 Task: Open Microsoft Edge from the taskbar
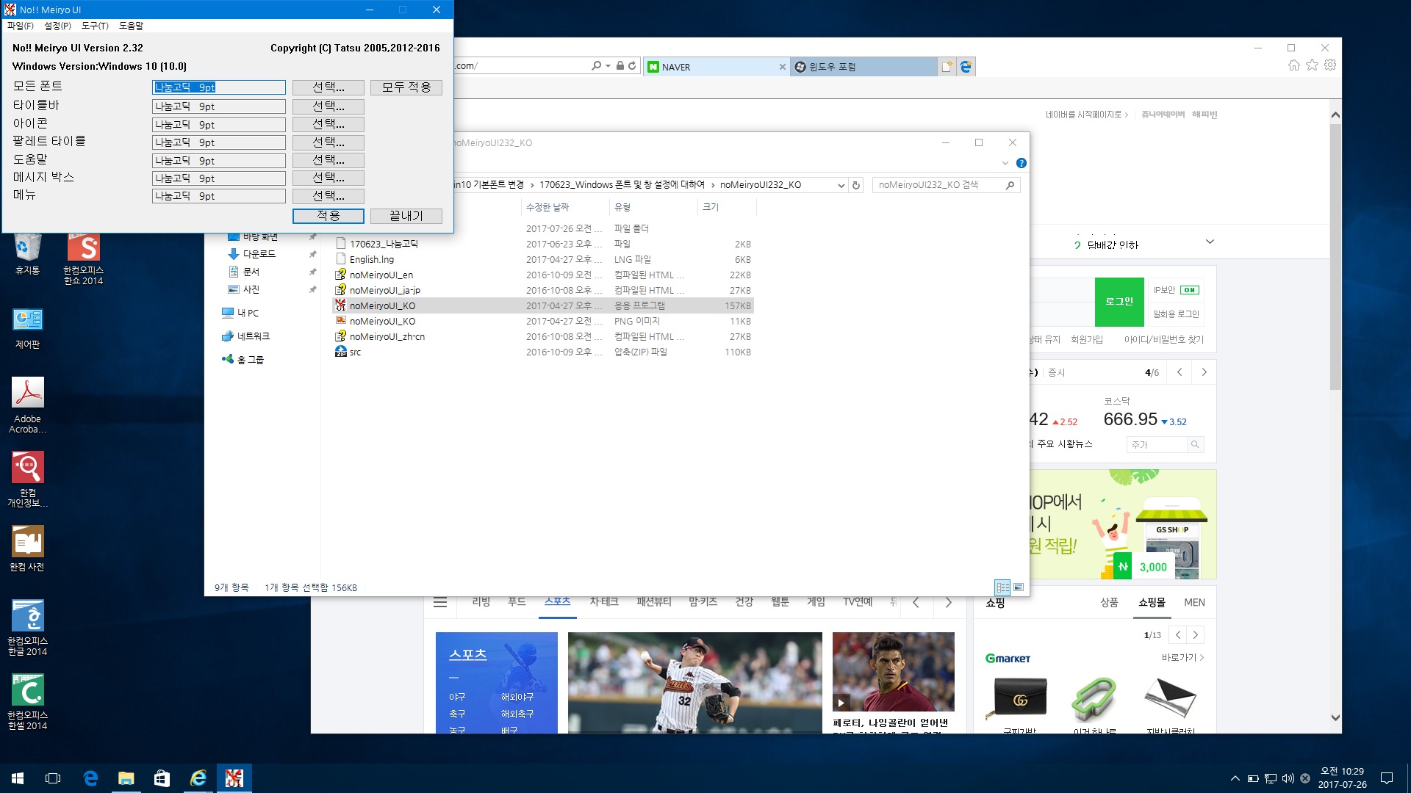pyautogui.click(x=90, y=778)
